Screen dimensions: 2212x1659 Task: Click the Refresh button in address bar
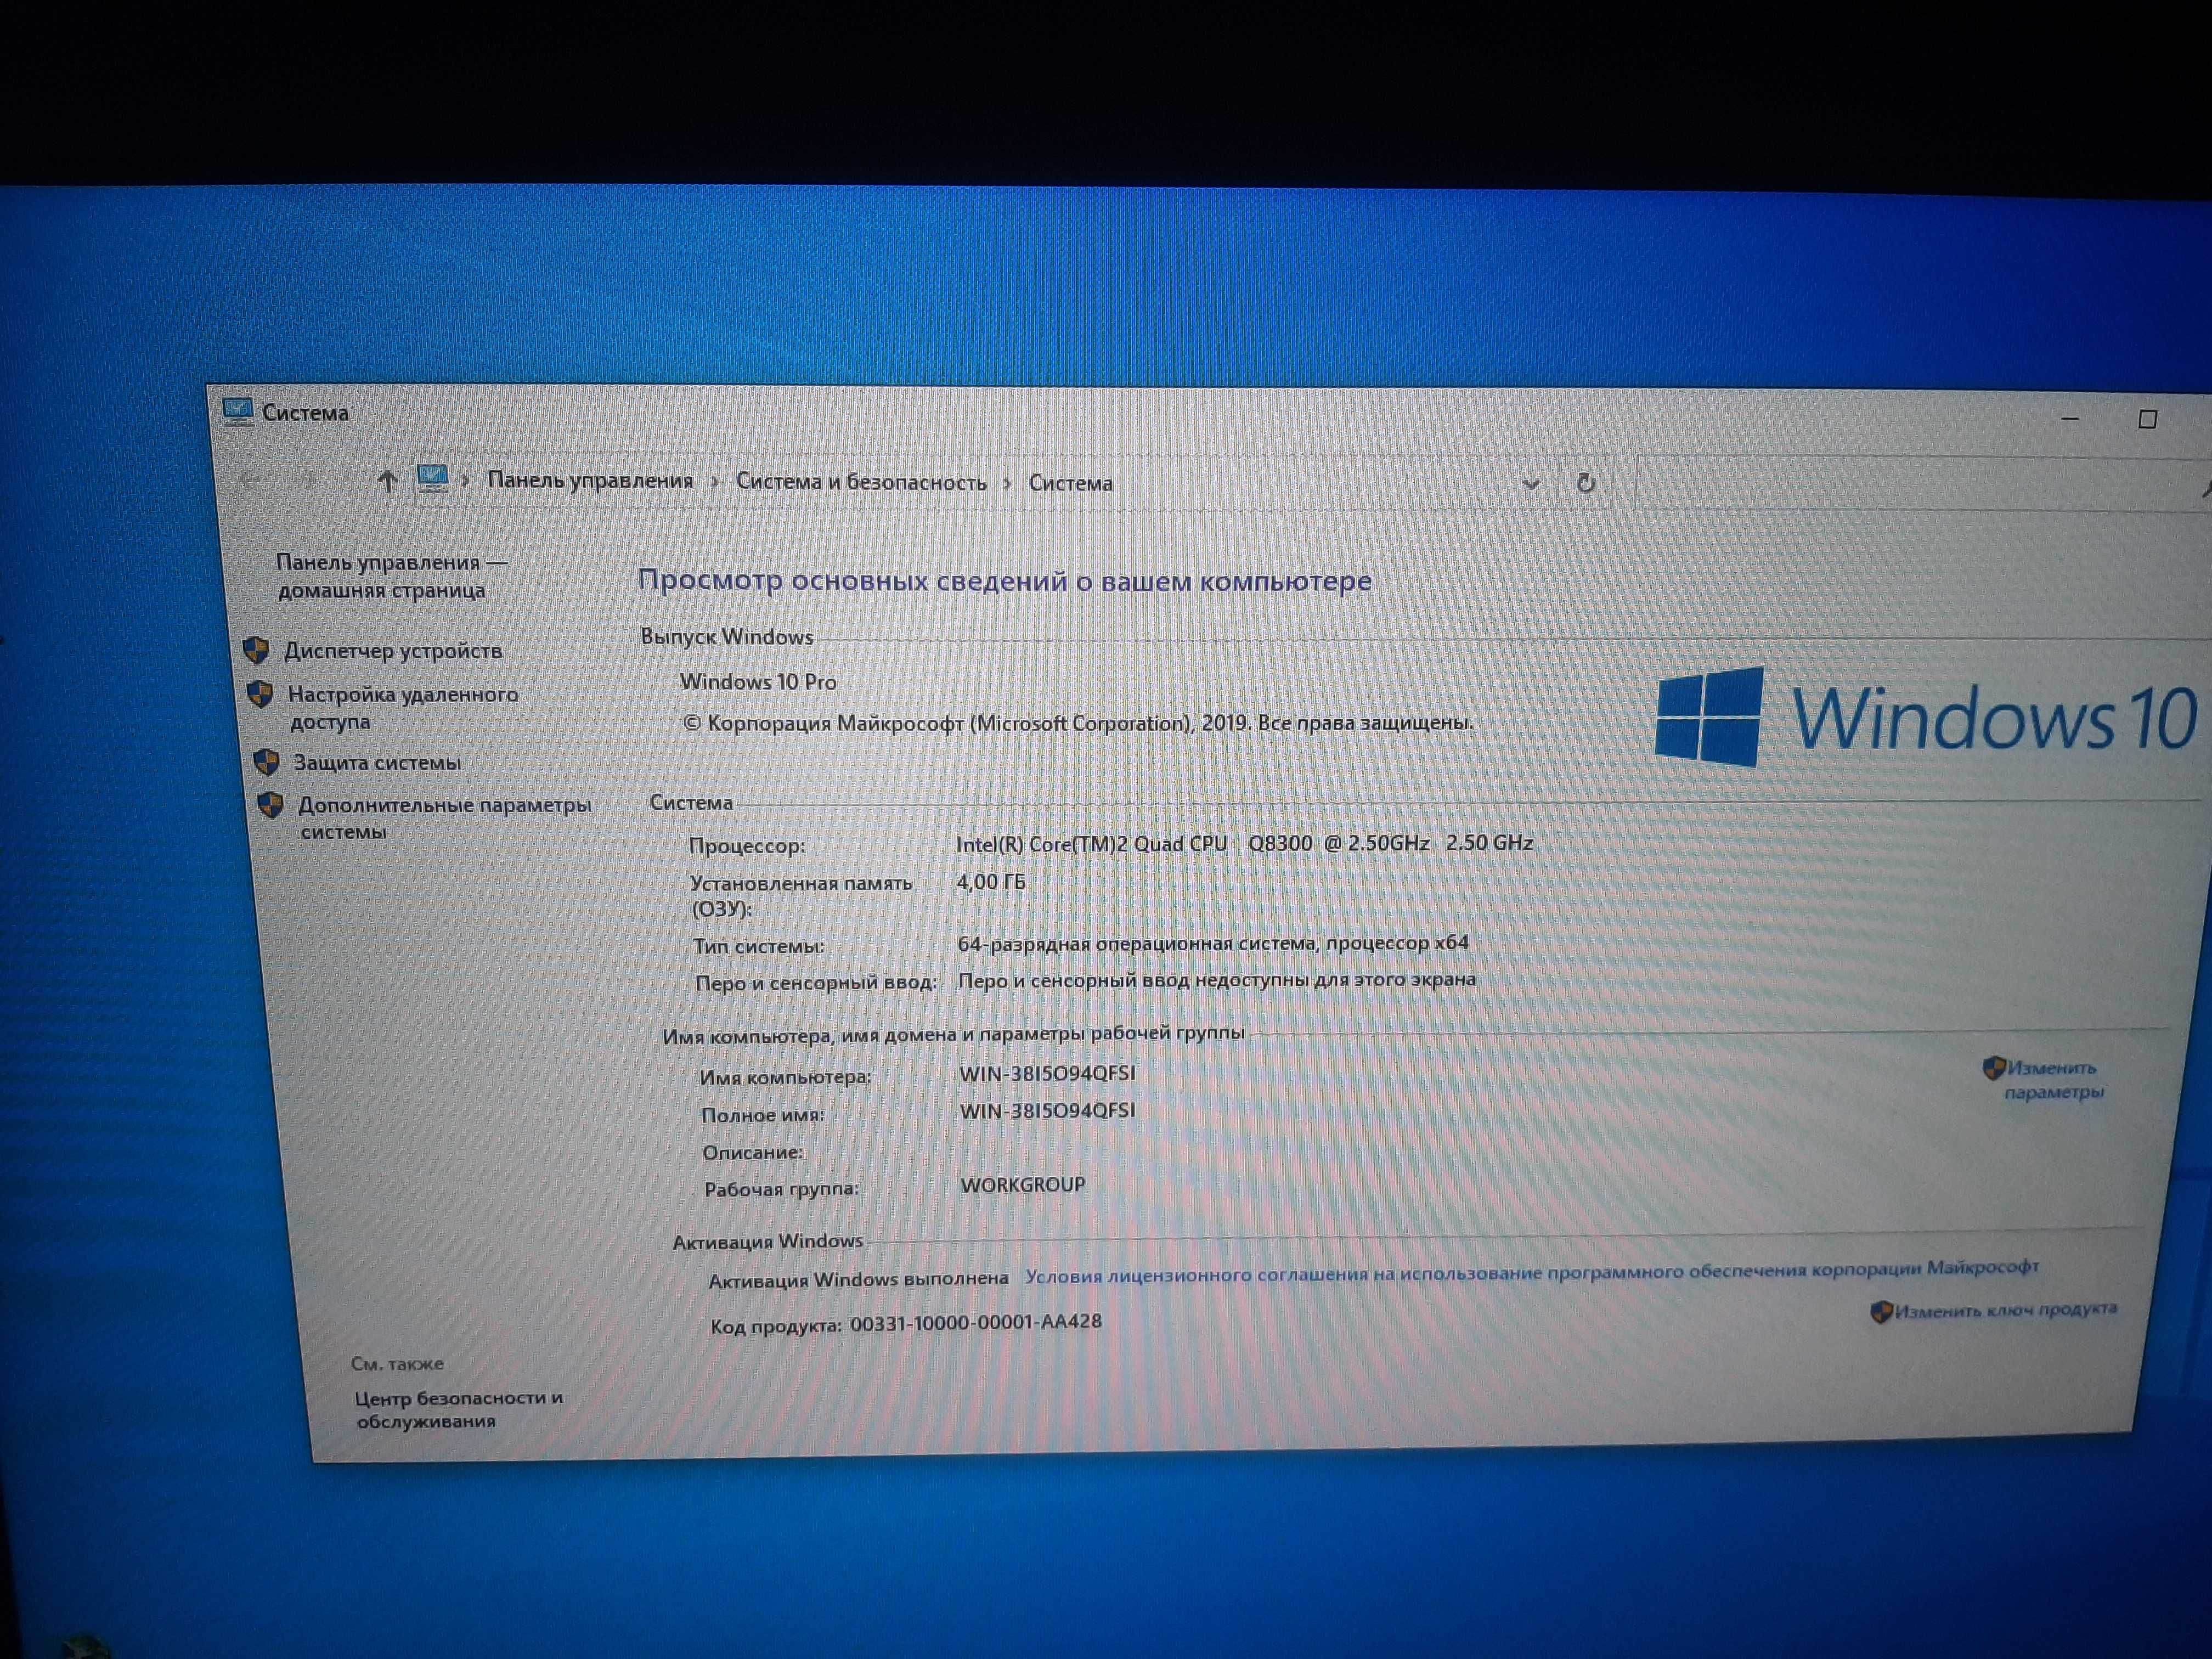[x=1585, y=483]
